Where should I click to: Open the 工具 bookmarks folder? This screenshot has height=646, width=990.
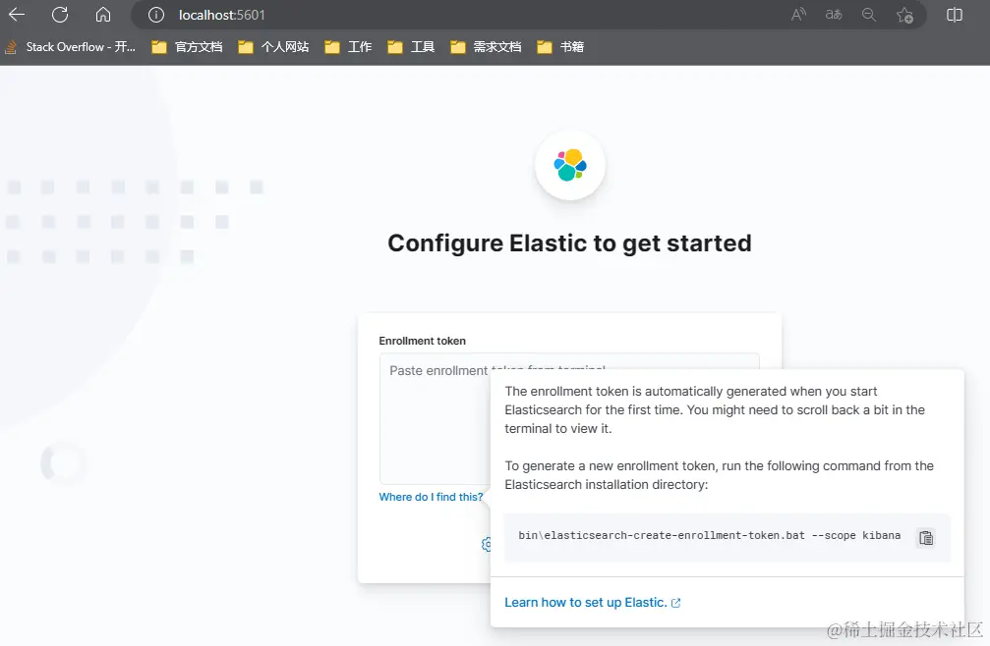coord(411,47)
